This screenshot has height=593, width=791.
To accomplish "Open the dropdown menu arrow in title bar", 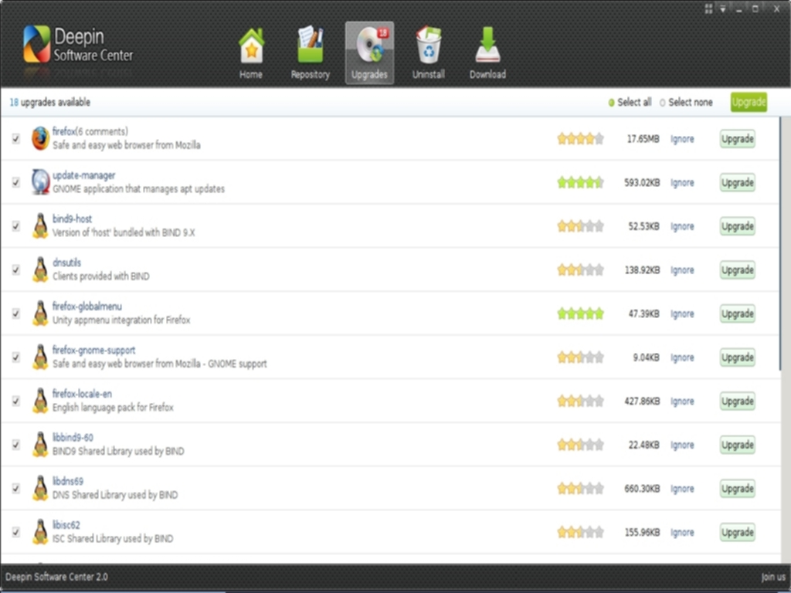I will click(x=723, y=9).
